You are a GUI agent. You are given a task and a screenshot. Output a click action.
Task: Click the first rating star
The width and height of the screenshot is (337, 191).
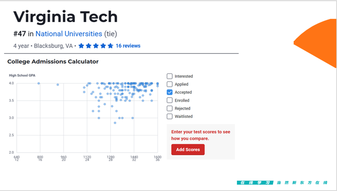[81, 46]
